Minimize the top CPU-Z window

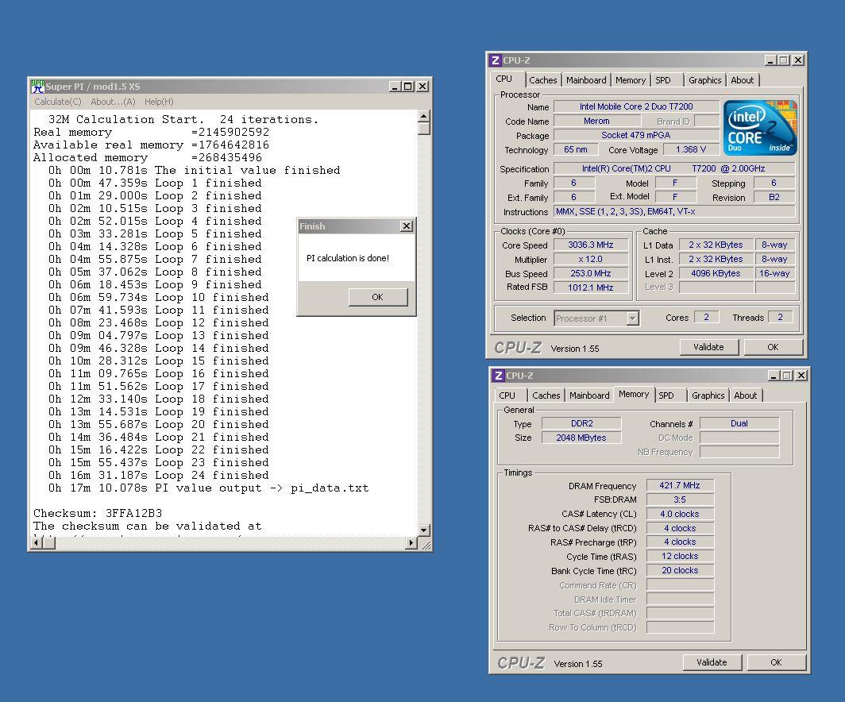click(770, 60)
